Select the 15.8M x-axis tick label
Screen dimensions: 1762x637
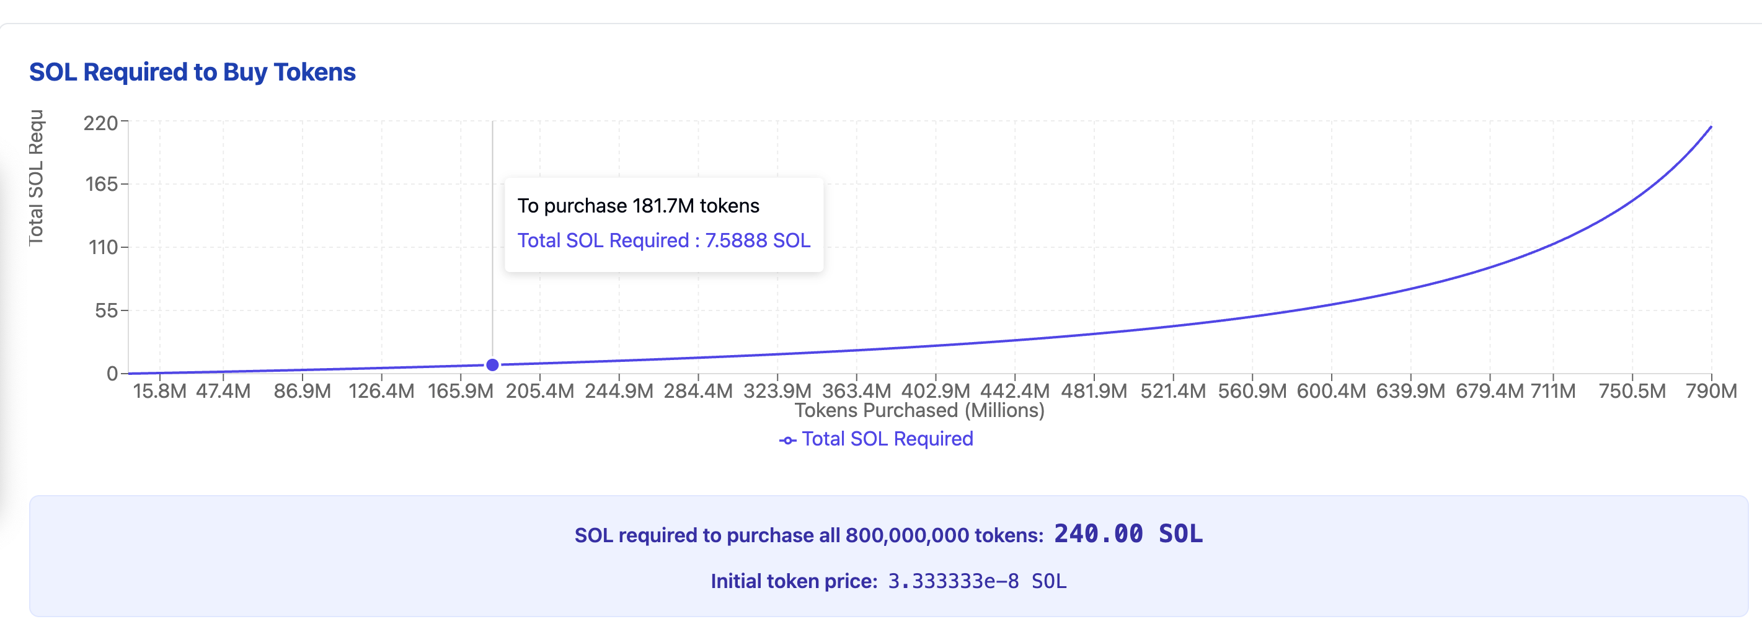click(159, 391)
